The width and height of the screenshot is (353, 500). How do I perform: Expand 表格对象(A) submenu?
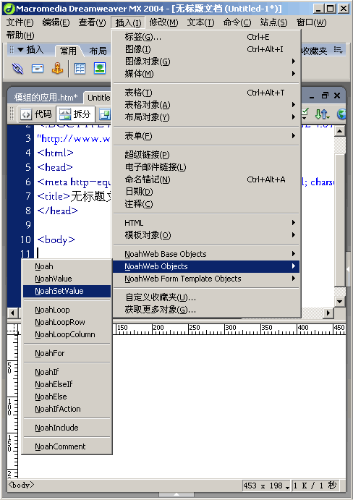(206, 105)
